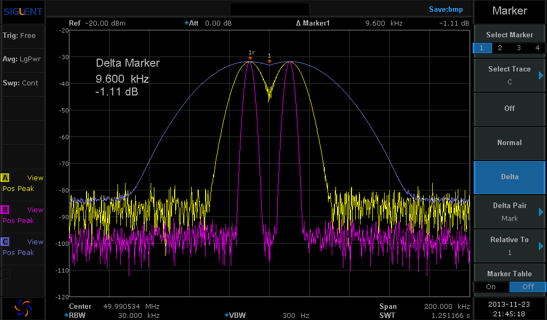The image size is (547, 320).
Task: Click the Center frequency value readout
Action: click(x=131, y=307)
